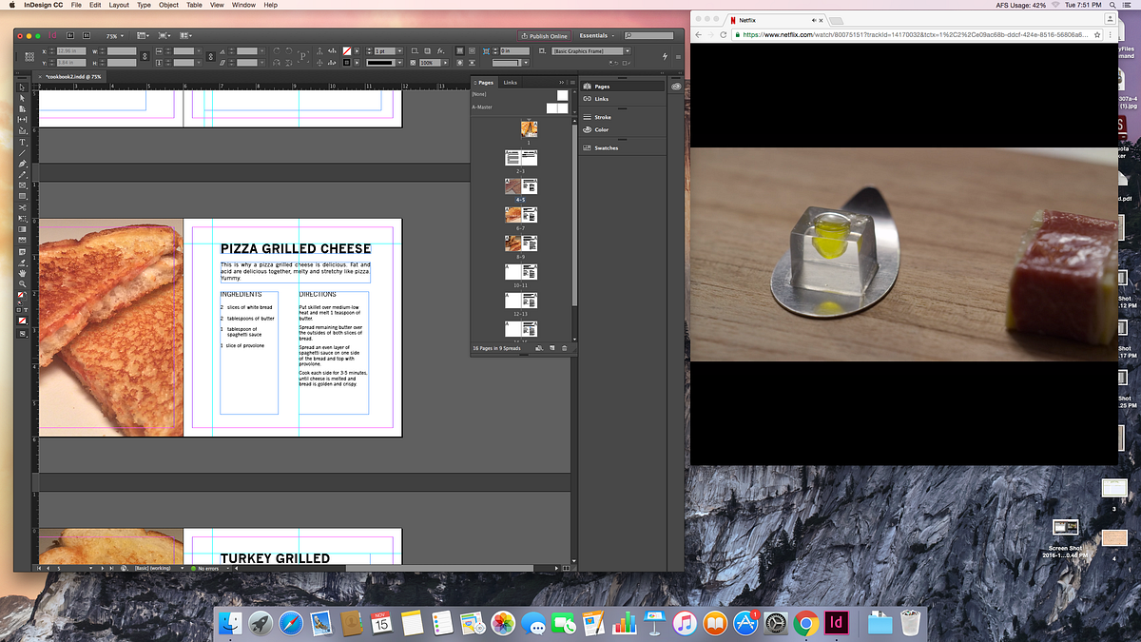The image size is (1141, 642).
Task: Activate the Hand tool
Action: click(23, 273)
